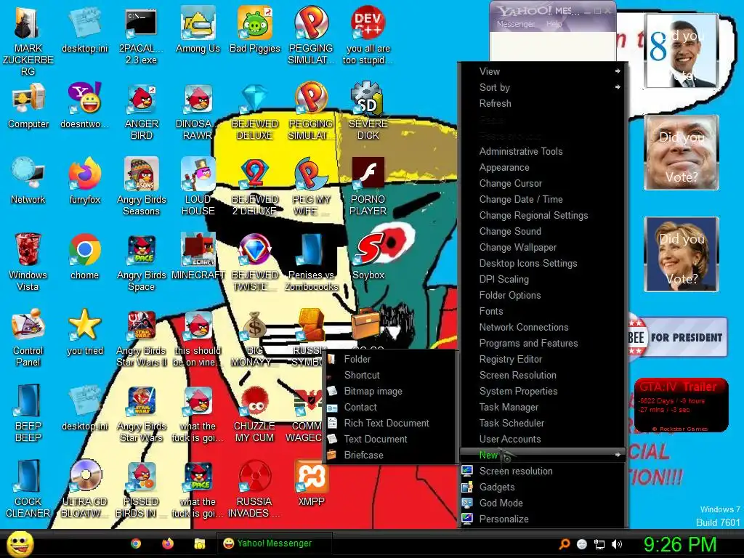Select the Computer desktop icon

[28, 105]
